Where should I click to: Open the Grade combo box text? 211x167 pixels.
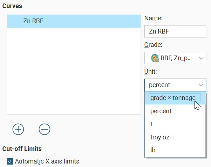tap(176, 58)
